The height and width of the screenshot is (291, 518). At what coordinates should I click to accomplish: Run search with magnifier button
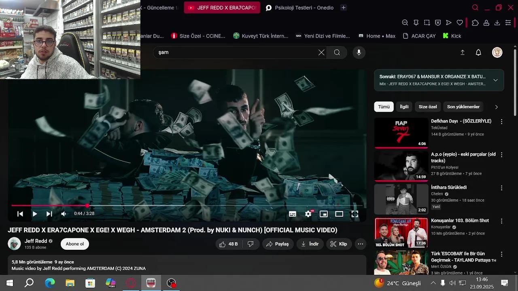pyautogui.click(x=337, y=52)
